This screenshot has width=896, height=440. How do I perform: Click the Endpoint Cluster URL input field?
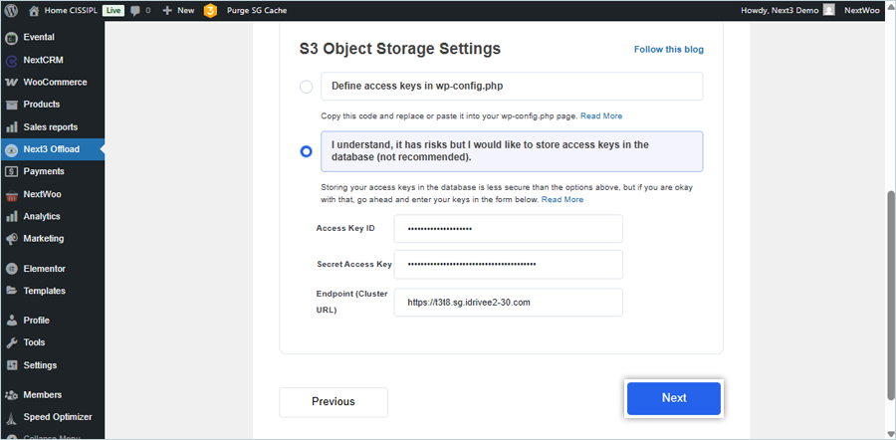point(508,303)
